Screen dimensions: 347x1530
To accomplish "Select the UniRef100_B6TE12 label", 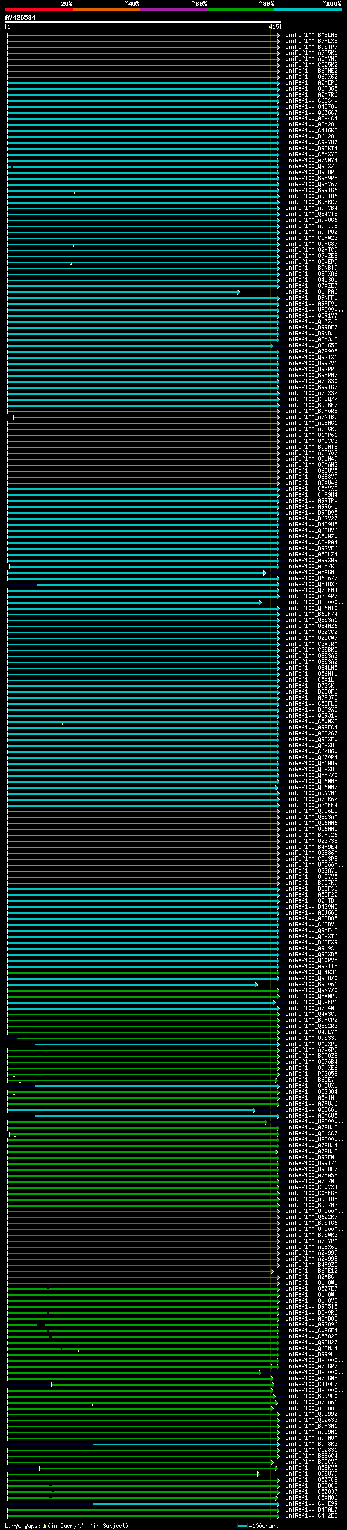I will [311, 1271].
